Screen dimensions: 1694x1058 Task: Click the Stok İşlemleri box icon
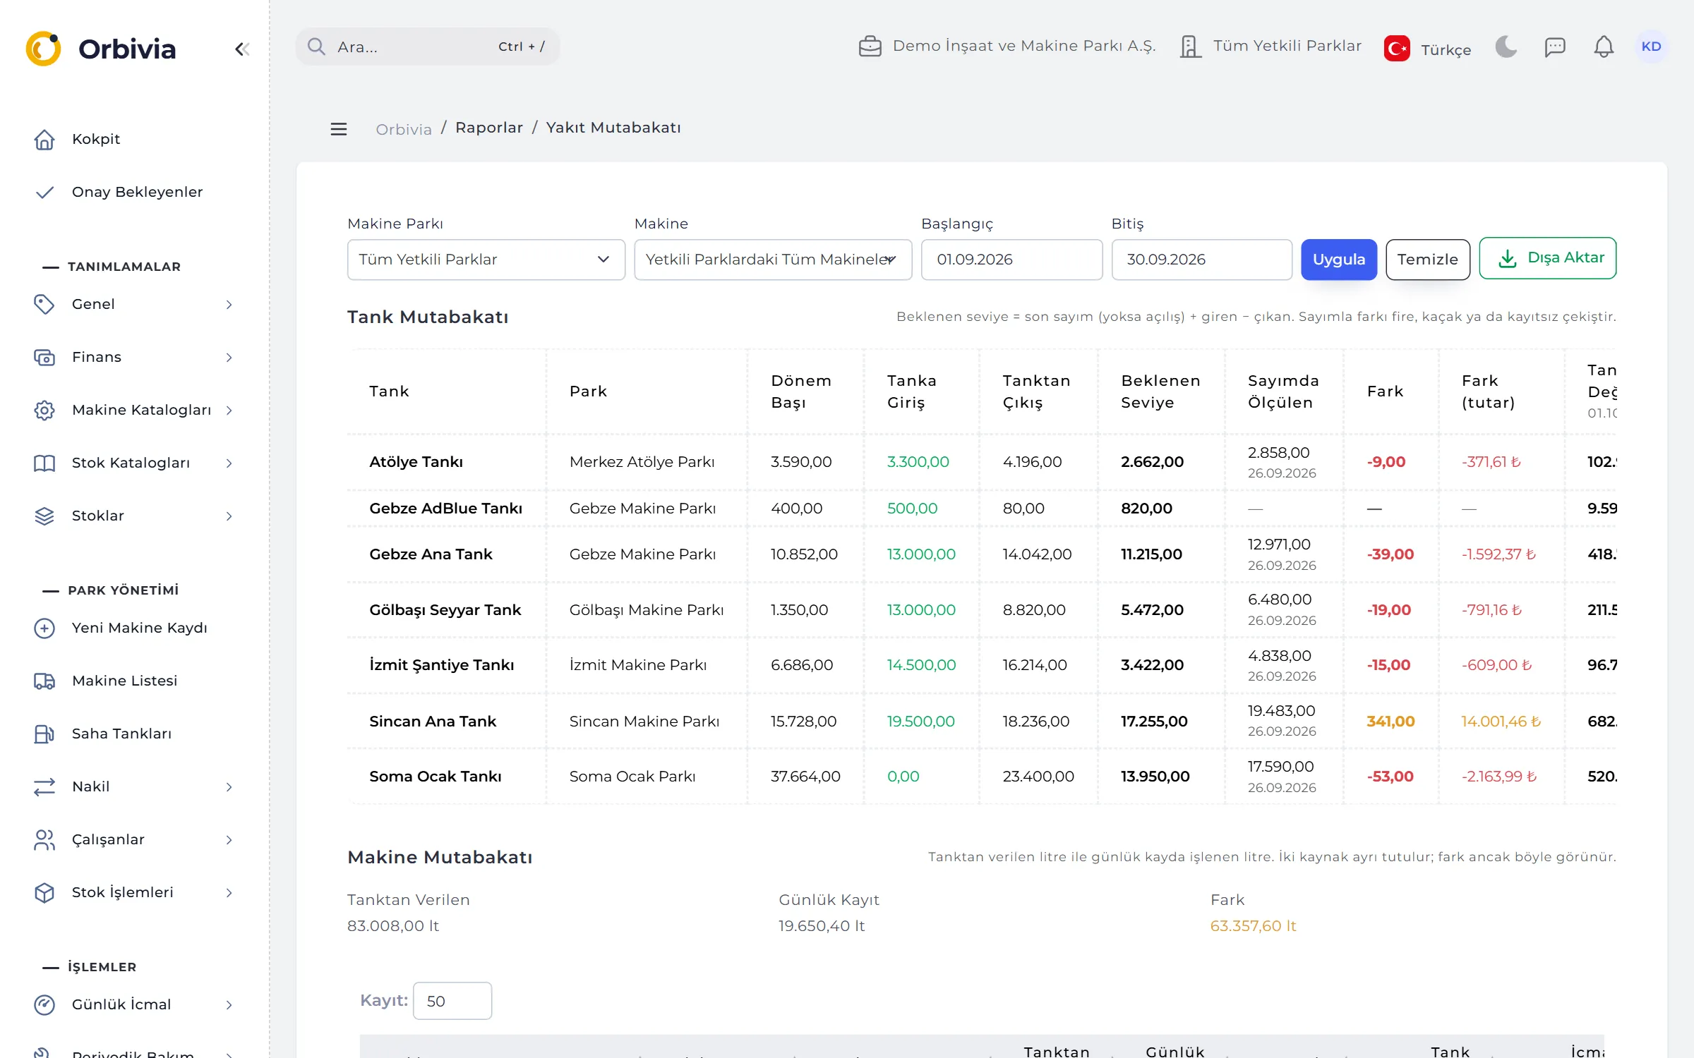tap(44, 892)
